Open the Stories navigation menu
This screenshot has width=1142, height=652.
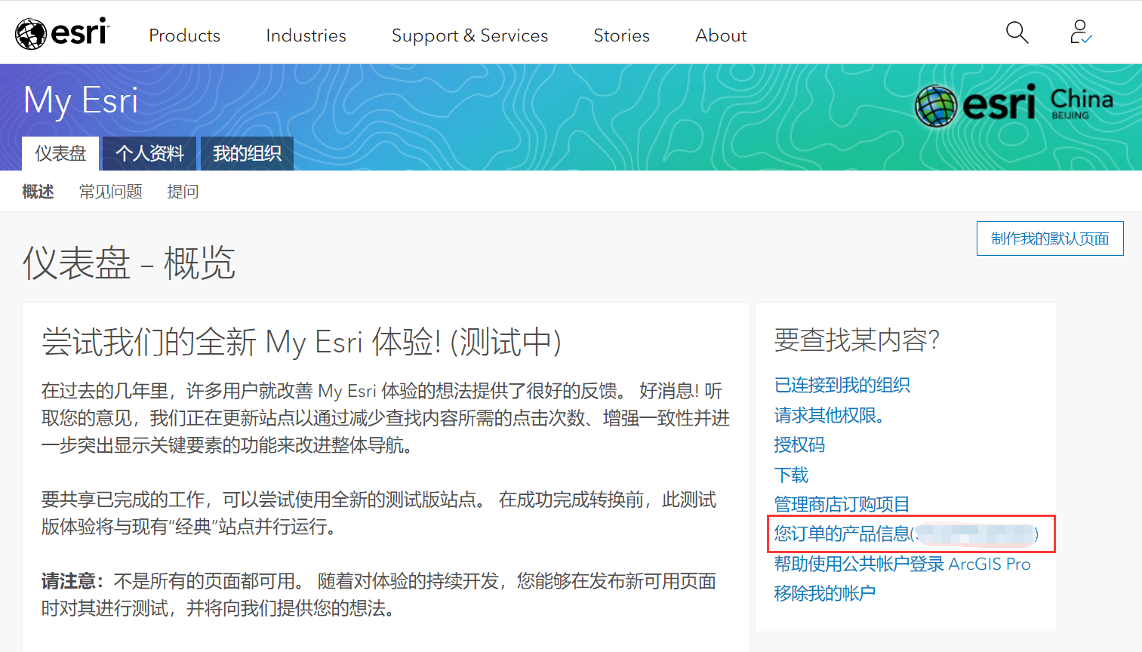point(621,35)
